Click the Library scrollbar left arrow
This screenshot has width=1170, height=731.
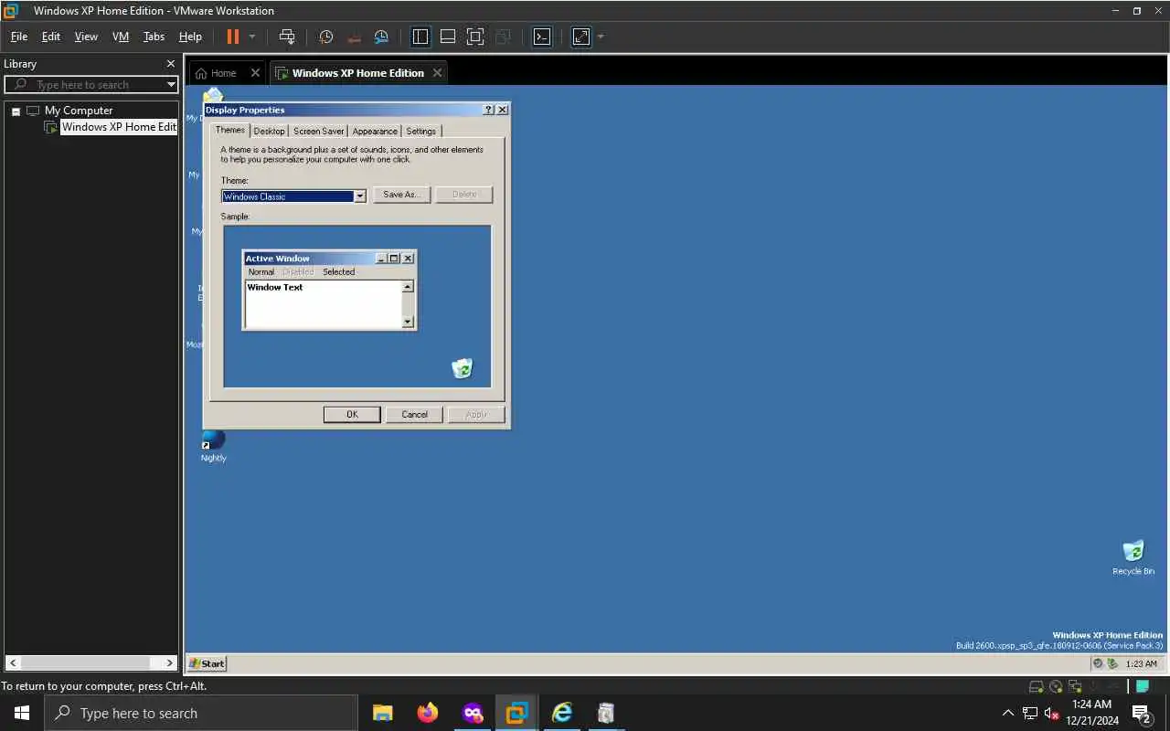click(13, 662)
